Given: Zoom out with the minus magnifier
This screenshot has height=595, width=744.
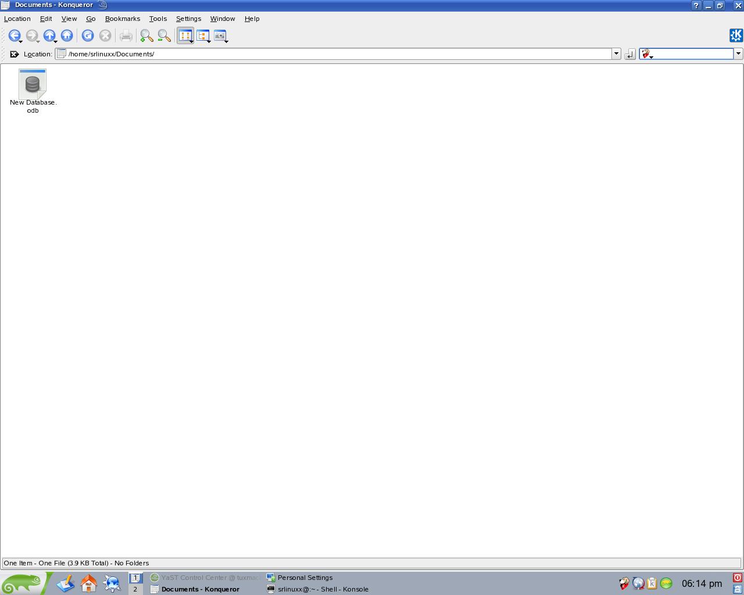Looking at the screenshot, I should pyautogui.click(x=164, y=36).
